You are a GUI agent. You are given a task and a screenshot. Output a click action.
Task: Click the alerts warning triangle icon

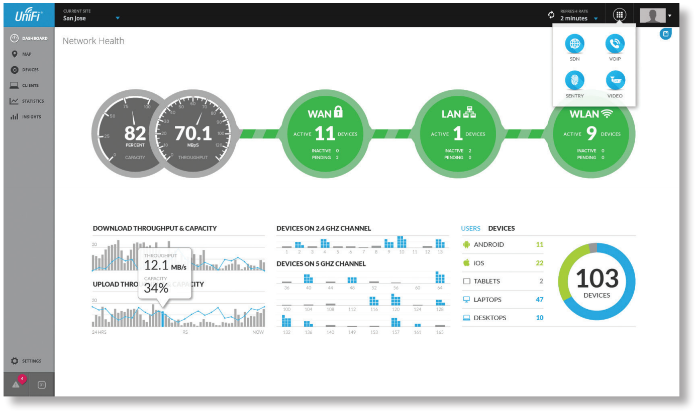click(x=16, y=385)
